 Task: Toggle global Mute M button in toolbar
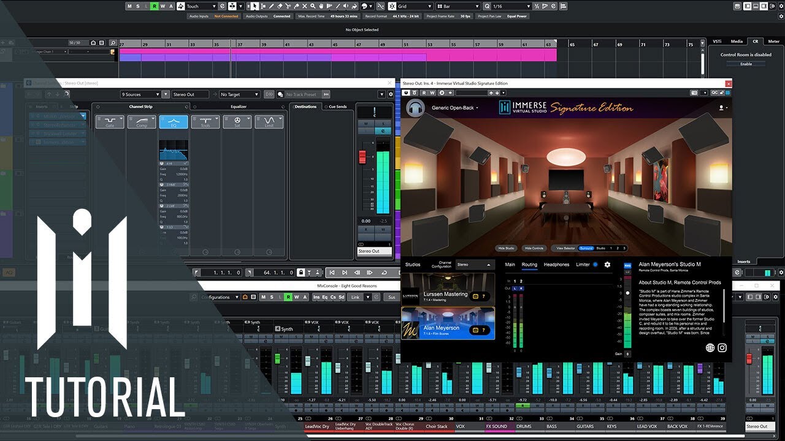pyautogui.click(x=129, y=6)
